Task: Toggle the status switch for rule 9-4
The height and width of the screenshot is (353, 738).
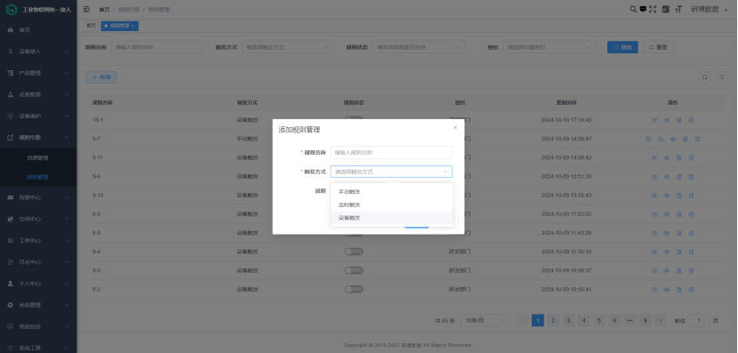Action: click(354, 252)
